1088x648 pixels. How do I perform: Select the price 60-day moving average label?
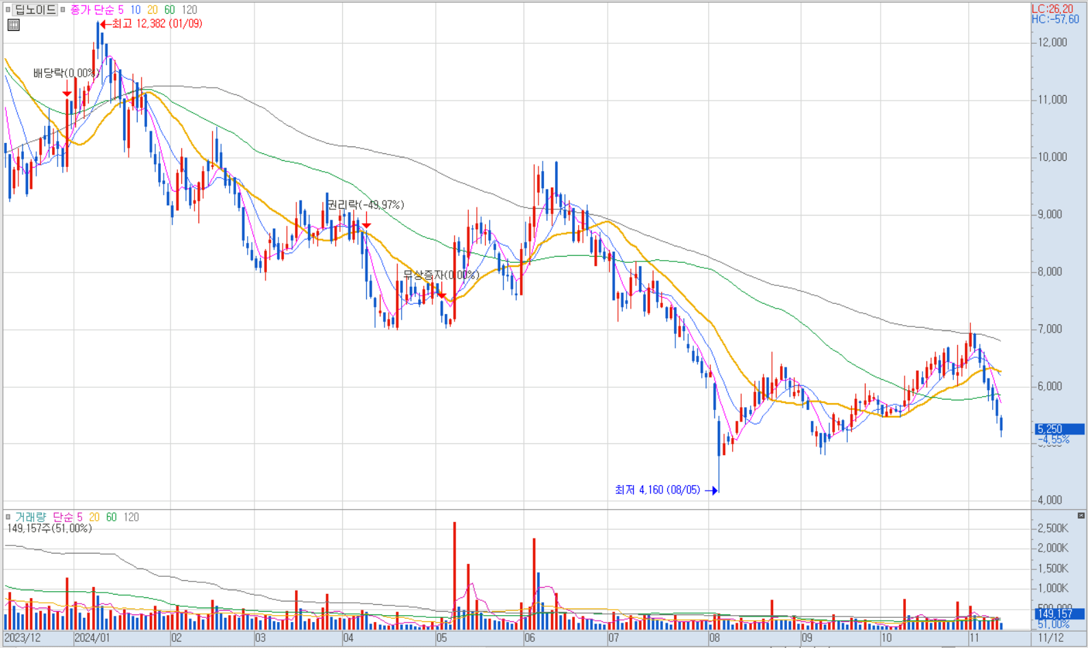[169, 10]
